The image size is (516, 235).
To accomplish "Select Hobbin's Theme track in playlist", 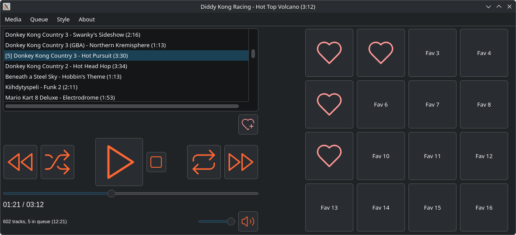I will (63, 76).
